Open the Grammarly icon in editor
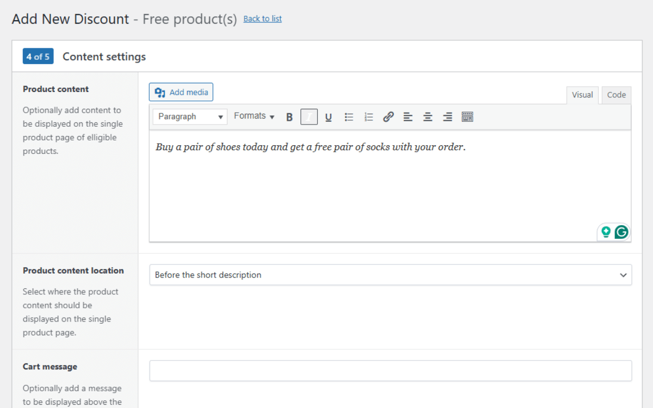Image resolution: width=653 pixels, height=408 pixels. pos(621,232)
